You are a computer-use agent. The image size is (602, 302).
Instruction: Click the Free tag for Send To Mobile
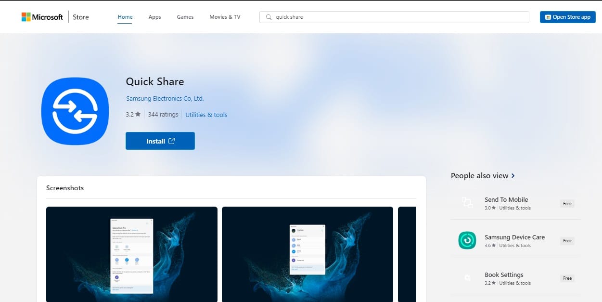[567, 204]
